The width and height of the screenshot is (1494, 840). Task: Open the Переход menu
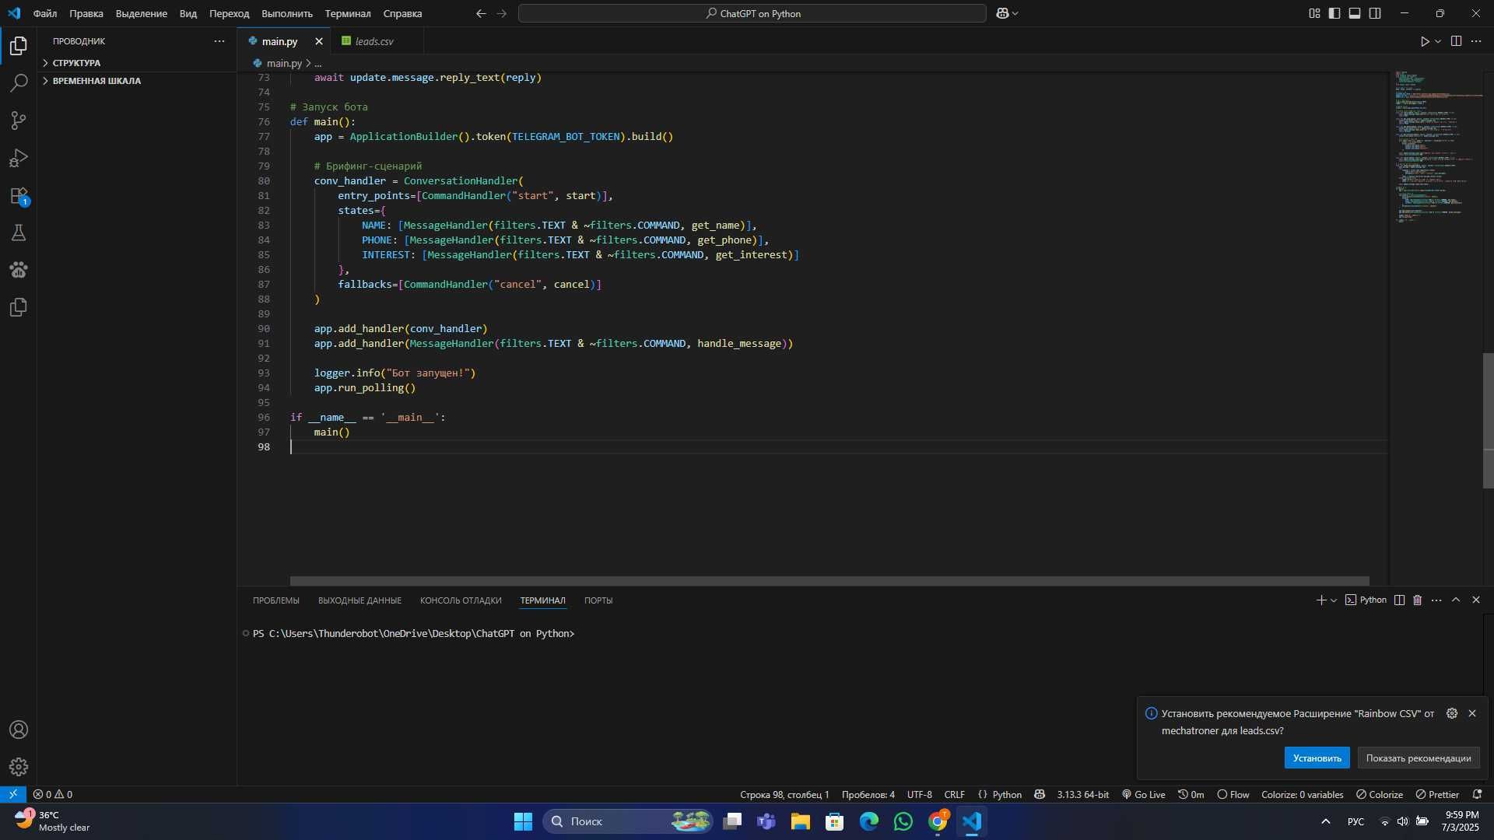230,13
